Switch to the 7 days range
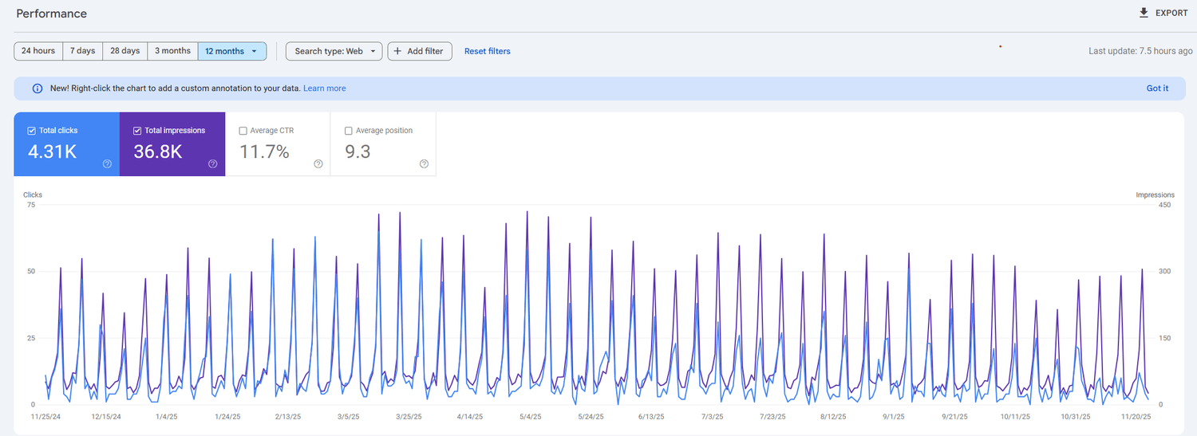The width and height of the screenshot is (1197, 436). click(x=82, y=51)
